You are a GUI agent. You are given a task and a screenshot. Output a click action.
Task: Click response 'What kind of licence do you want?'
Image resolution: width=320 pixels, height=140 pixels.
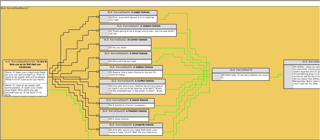click(x=26, y=77)
